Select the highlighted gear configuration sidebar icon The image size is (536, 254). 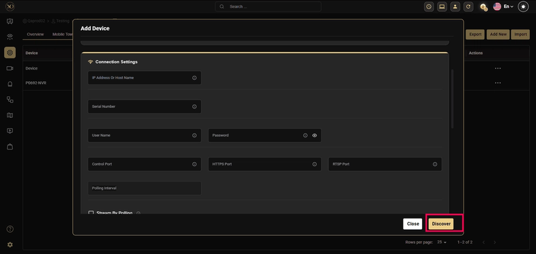[10, 53]
